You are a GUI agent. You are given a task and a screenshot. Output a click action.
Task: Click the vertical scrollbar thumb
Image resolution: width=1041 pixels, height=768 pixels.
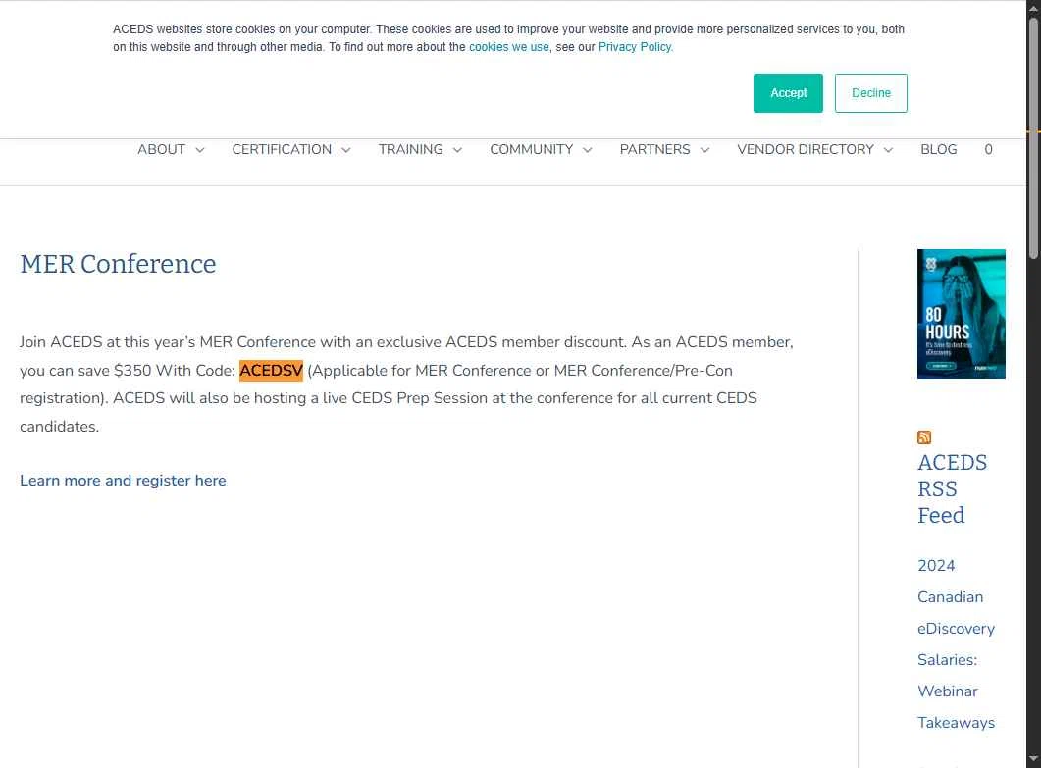point(1034,137)
